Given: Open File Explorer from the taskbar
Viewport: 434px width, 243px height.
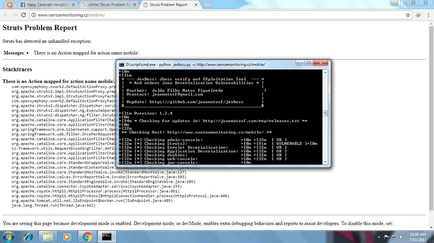Looking at the screenshot, I should (x=47, y=237).
